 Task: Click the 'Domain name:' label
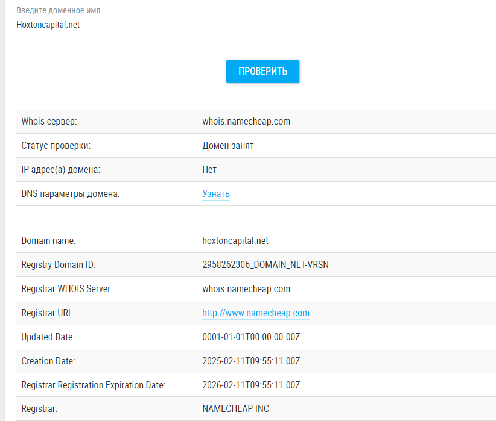pyautogui.click(x=48, y=241)
